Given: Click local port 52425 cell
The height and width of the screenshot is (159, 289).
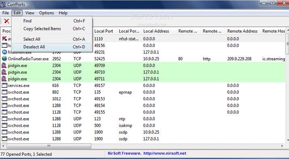Looking at the screenshot, I should (x=100, y=59).
